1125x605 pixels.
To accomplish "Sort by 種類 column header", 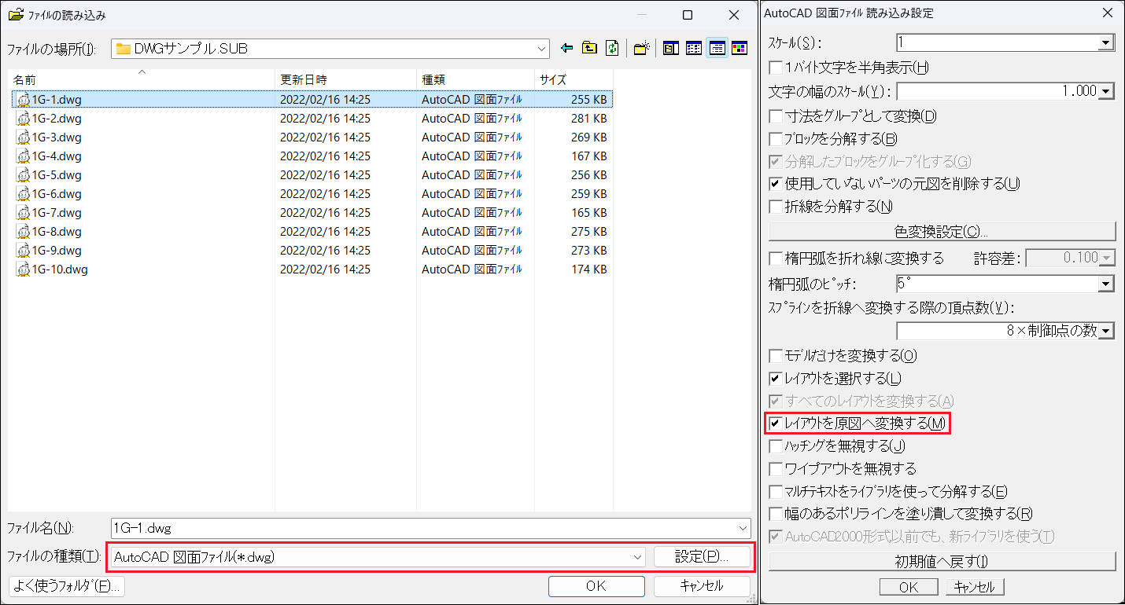I will 475,79.
